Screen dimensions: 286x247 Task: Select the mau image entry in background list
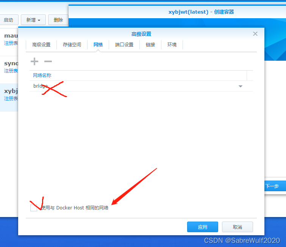pyautogui.click(x=9, y=42)
